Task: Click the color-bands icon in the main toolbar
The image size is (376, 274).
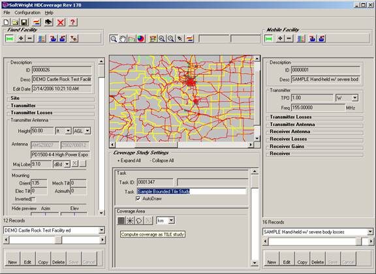Action: 37,22
